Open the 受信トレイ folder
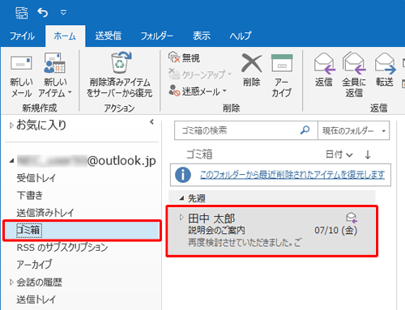The image size is (405, 310). tap(36, 178)
